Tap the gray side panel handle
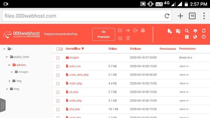Image resolution: width=210 pixels, height=118 pixels. click(x=3, y=105)
